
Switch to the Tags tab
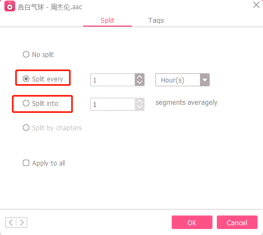tap(156, 21)
